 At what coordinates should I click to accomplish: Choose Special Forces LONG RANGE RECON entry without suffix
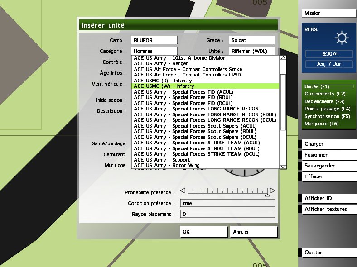tap(205, 109)
